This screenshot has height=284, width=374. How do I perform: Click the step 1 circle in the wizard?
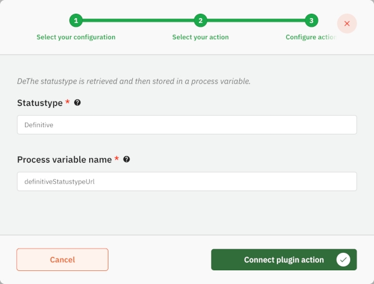tap(76, 21)
